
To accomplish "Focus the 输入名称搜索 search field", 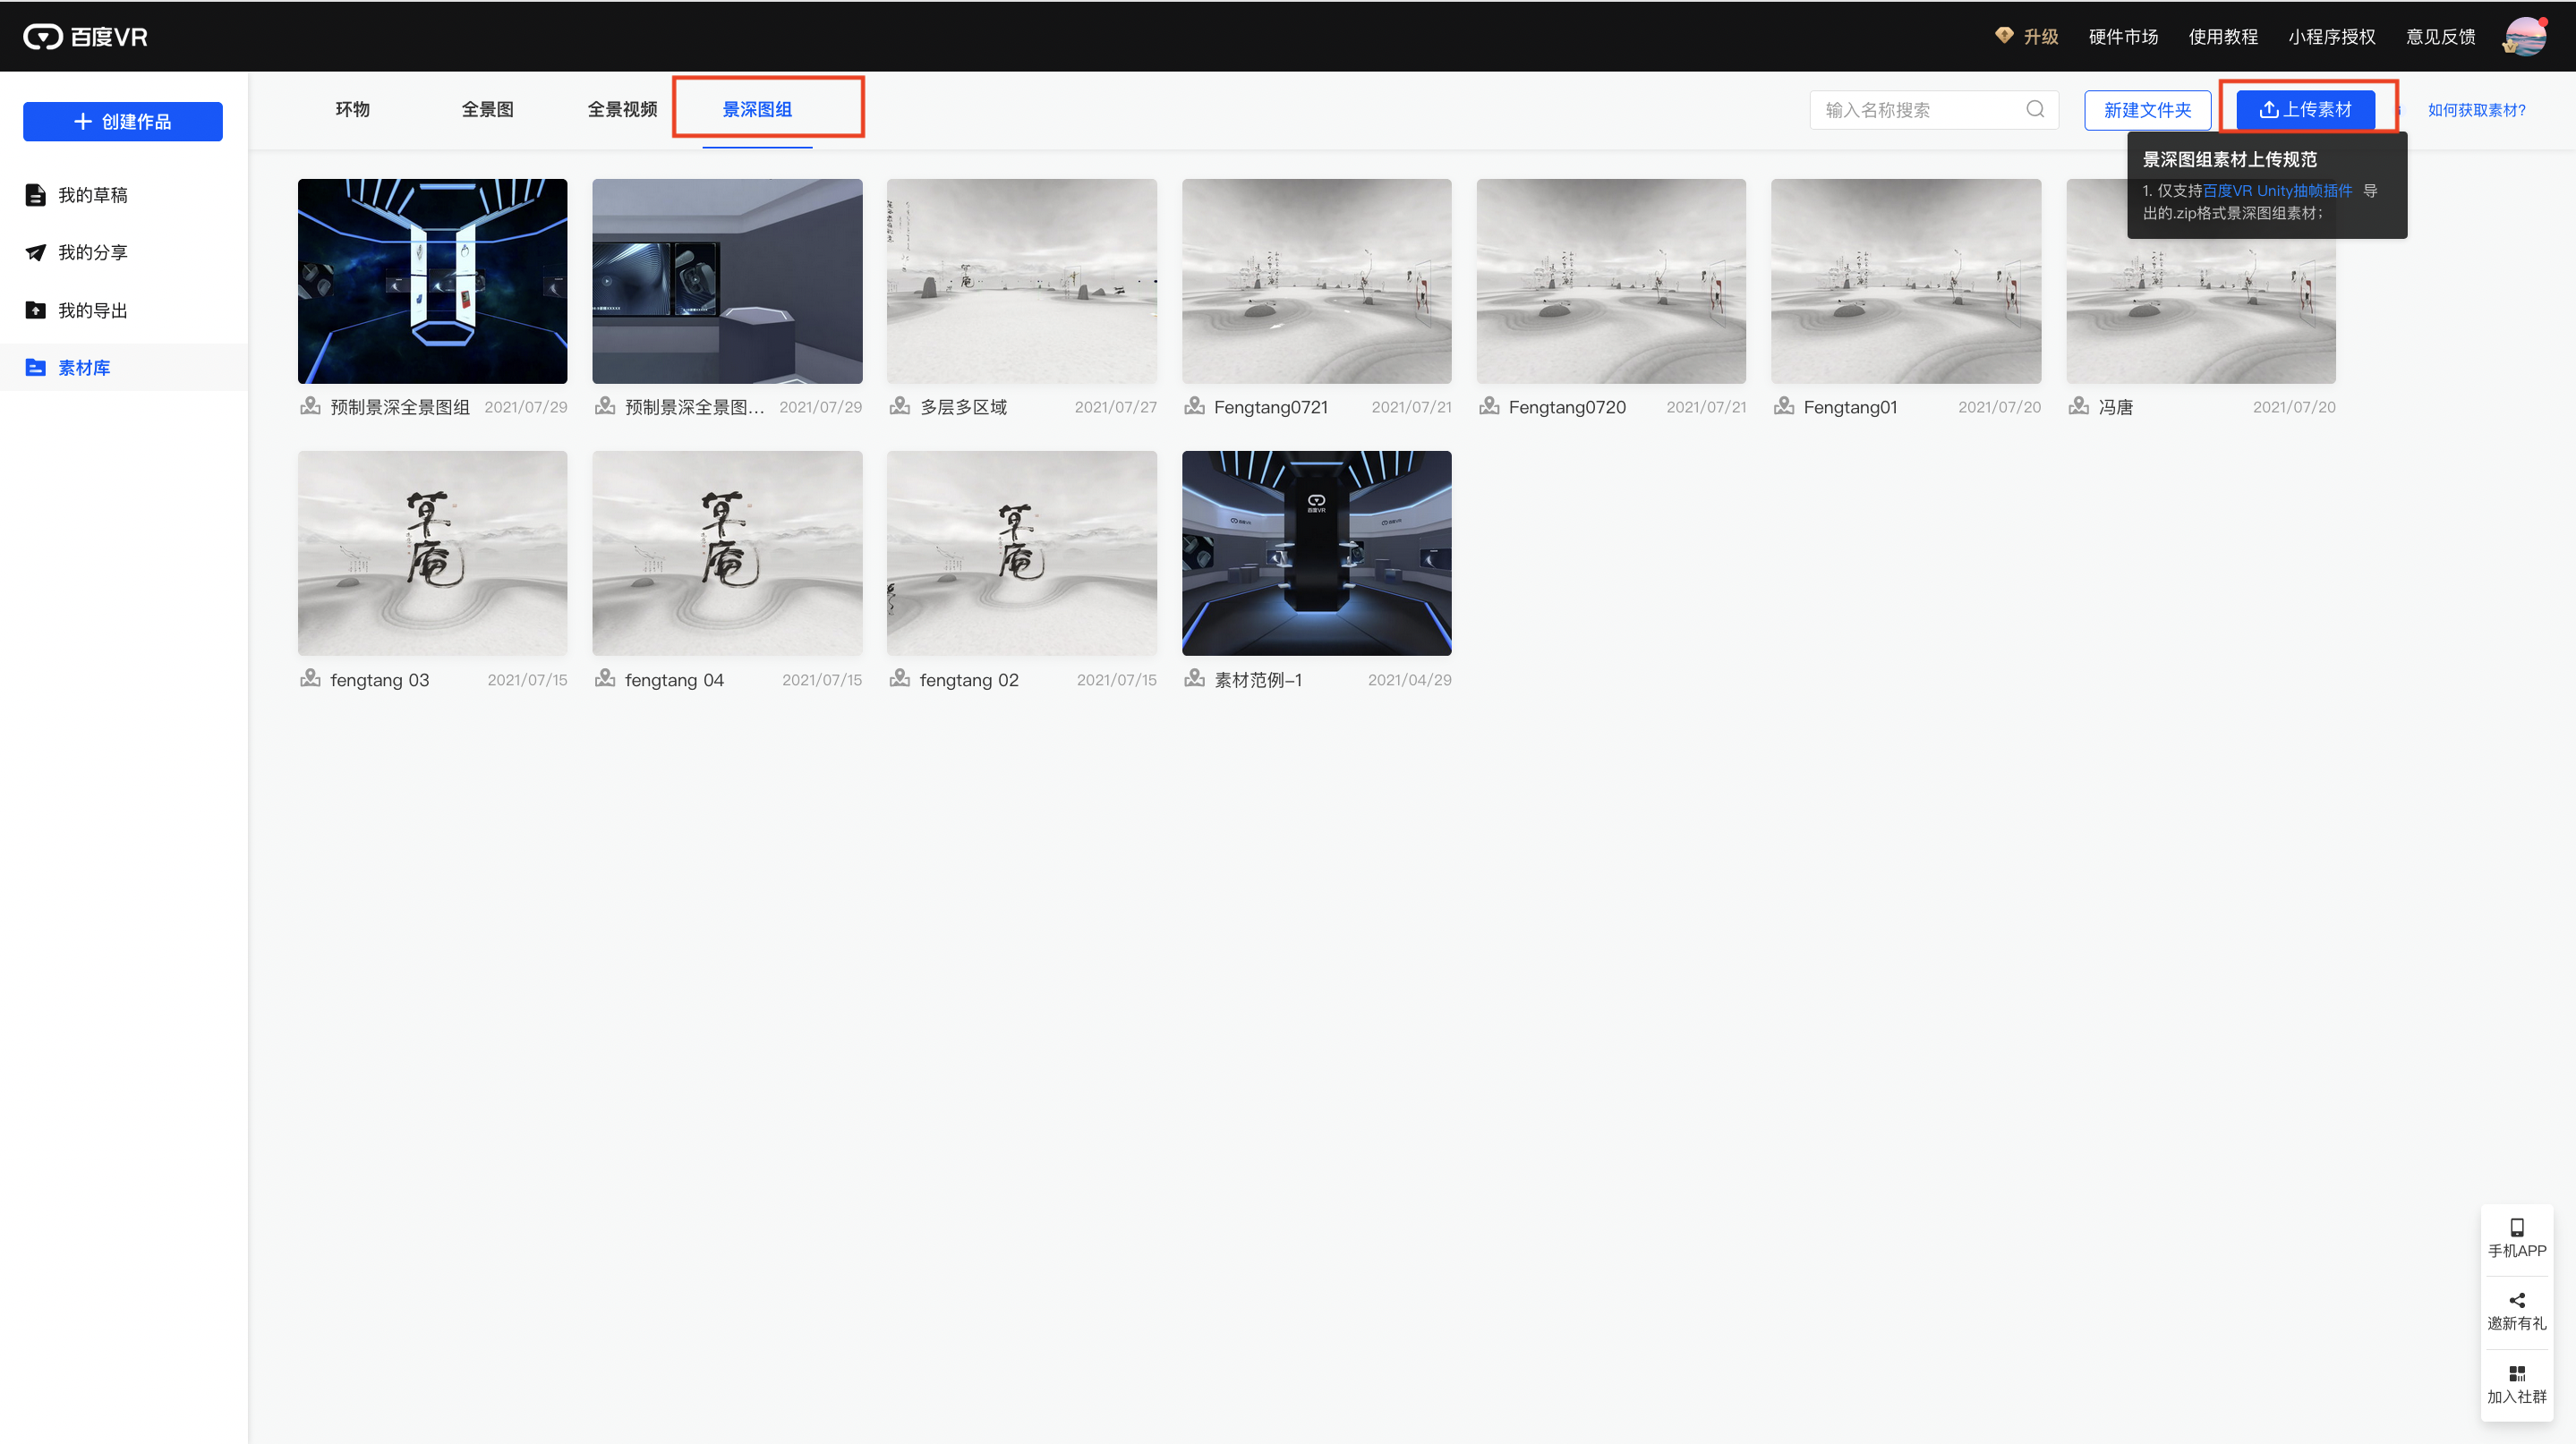I will click(x=1933, y=110).
